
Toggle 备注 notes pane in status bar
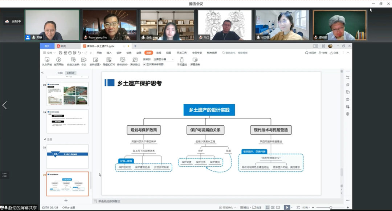click(x=245, y=207)
